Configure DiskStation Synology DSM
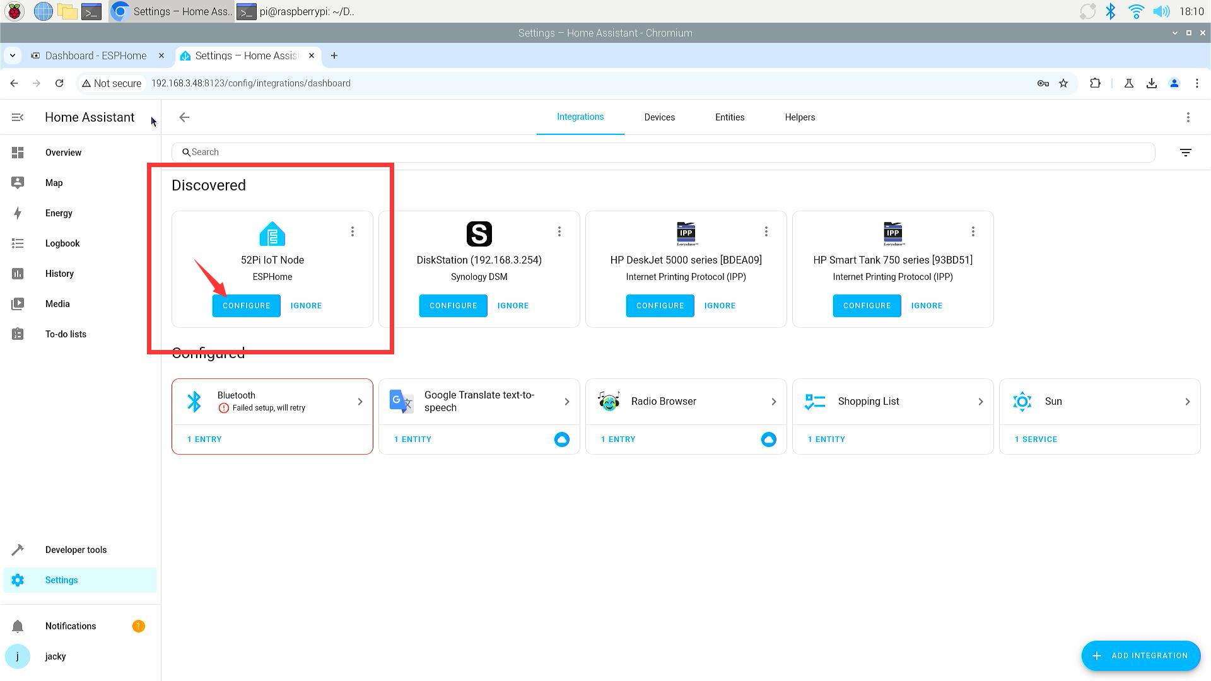Viewport: 1211px width, 681px height. point(453,306)
